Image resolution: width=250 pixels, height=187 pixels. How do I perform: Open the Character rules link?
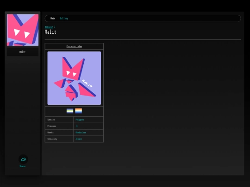click(74, 46)
